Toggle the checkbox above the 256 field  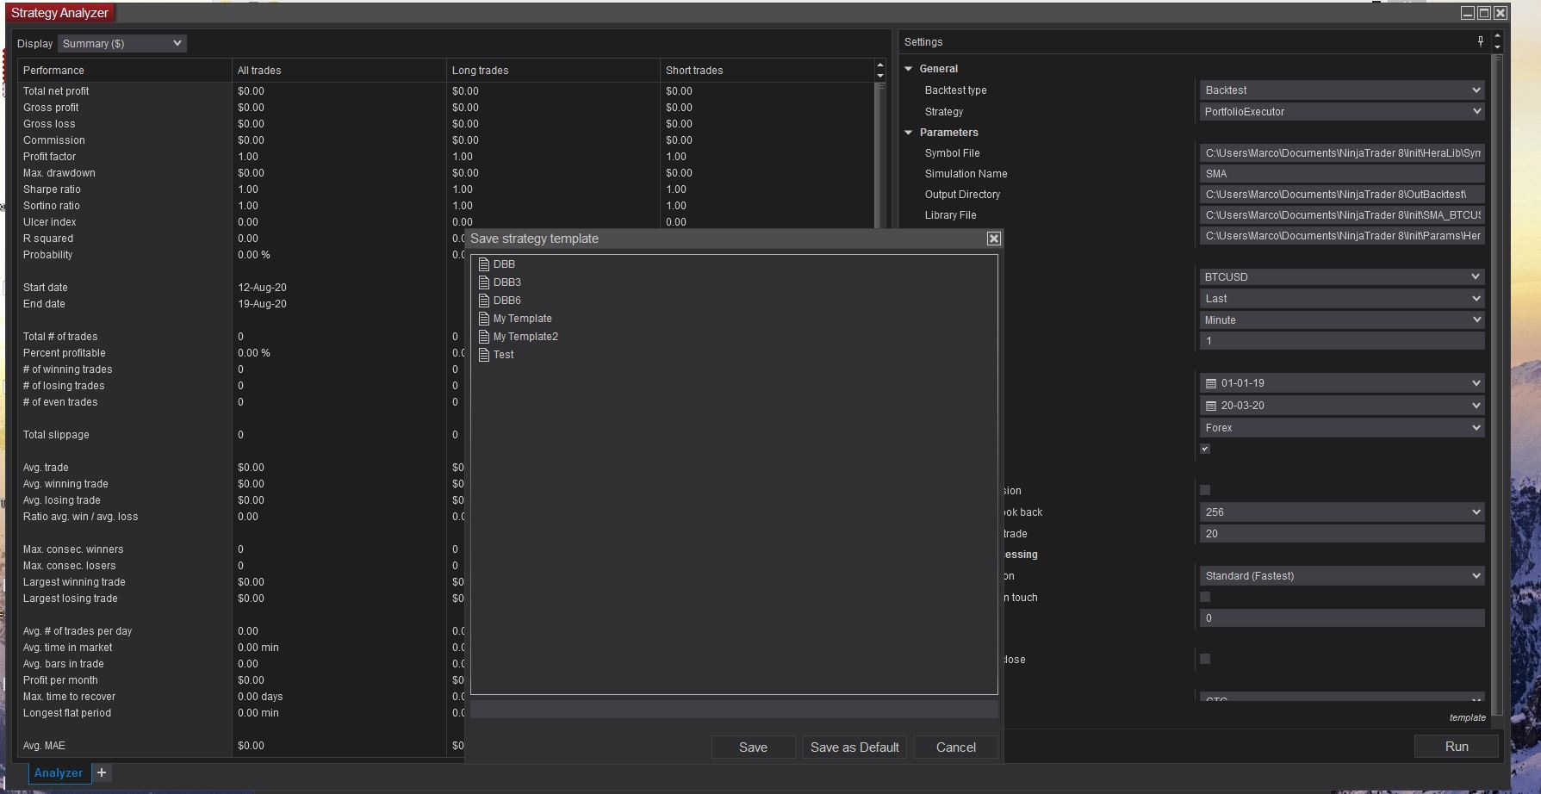click(1205, 490)
